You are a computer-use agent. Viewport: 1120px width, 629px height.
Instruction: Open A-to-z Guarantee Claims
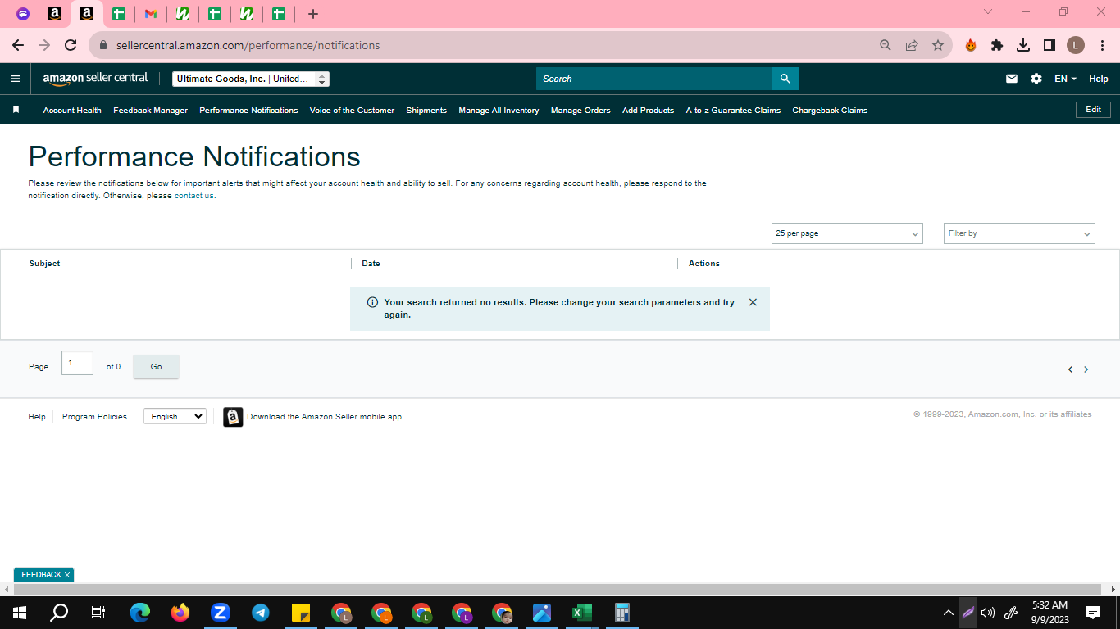[733, 110]
